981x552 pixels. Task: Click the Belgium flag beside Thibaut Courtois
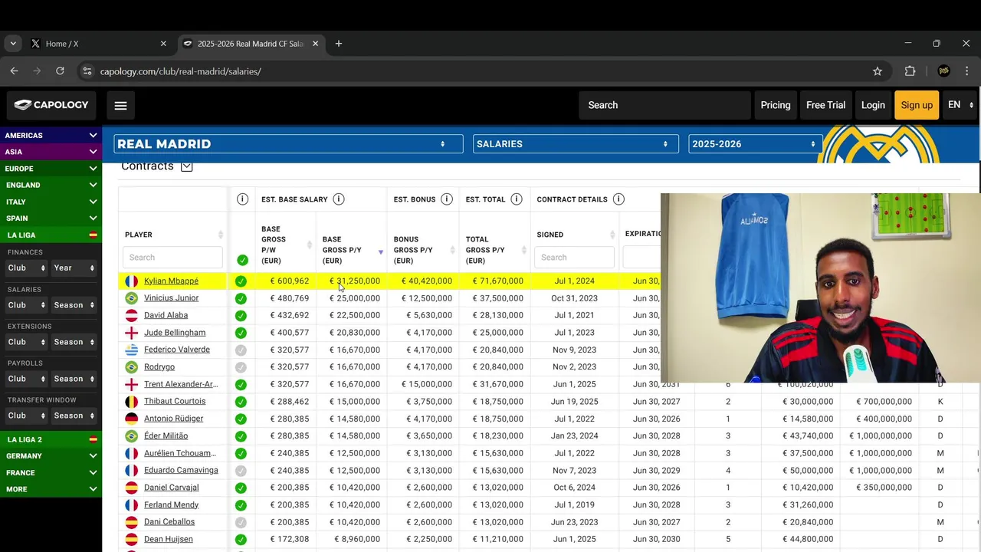pyautogui.click(x=131, y=402)
